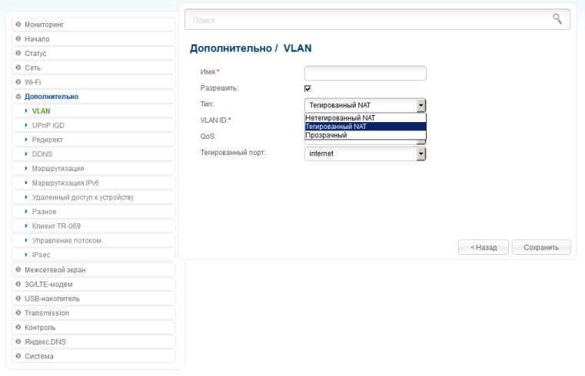Screen dimensions: 585x376
Task: Click the chevron beside Маршрутизация IPv6
Action: 25,183
